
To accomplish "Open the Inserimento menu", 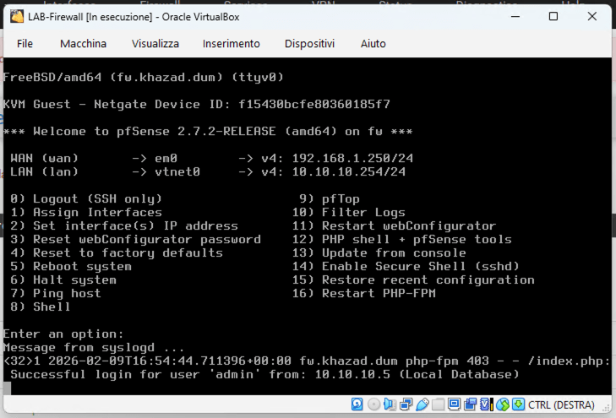I will click(232, 43).
